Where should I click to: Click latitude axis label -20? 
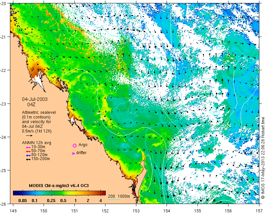point(3,3)
